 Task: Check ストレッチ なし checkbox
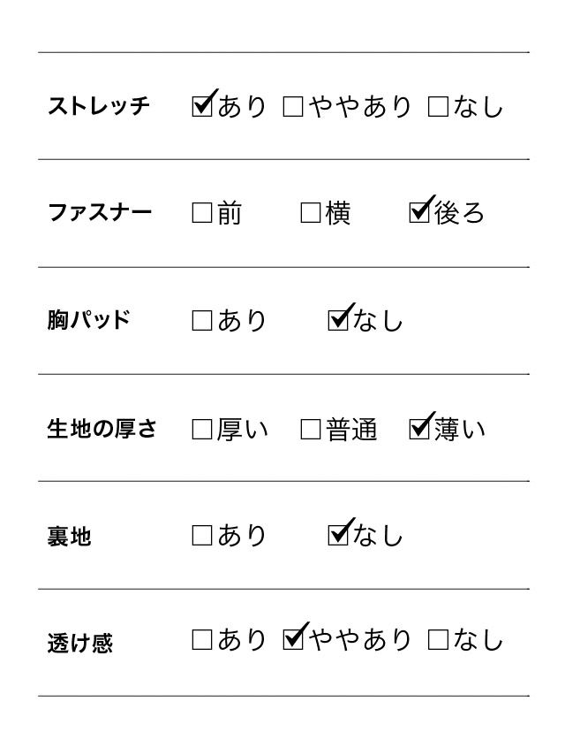click(x=438, y=107)
